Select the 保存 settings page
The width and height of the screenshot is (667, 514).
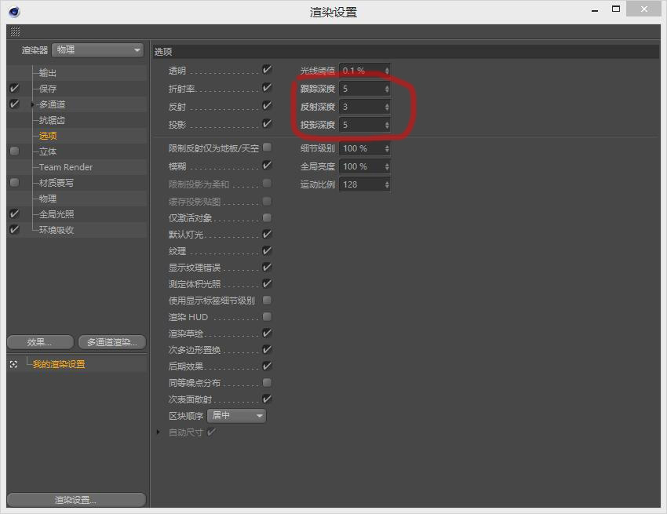click(x=48, y=89)
